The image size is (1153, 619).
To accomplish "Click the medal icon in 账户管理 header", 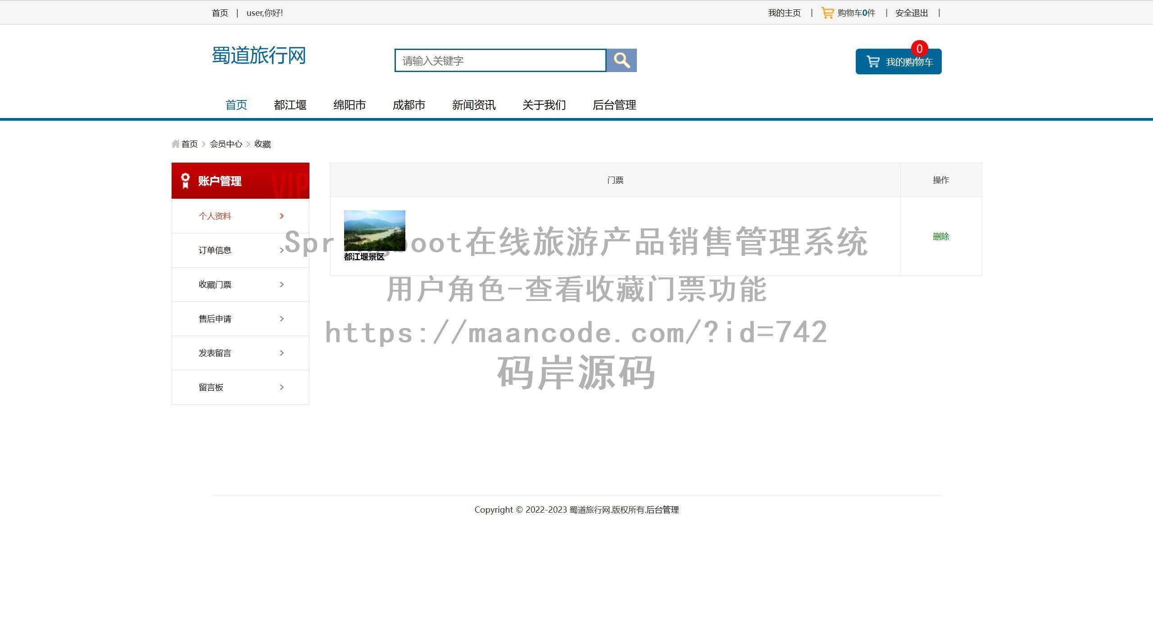I will point(185,181).
